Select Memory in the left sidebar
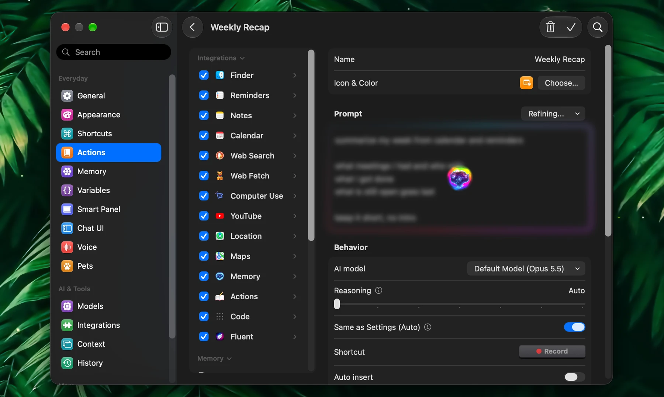This screenshot has width=664, height=397. tap(108, 171)
